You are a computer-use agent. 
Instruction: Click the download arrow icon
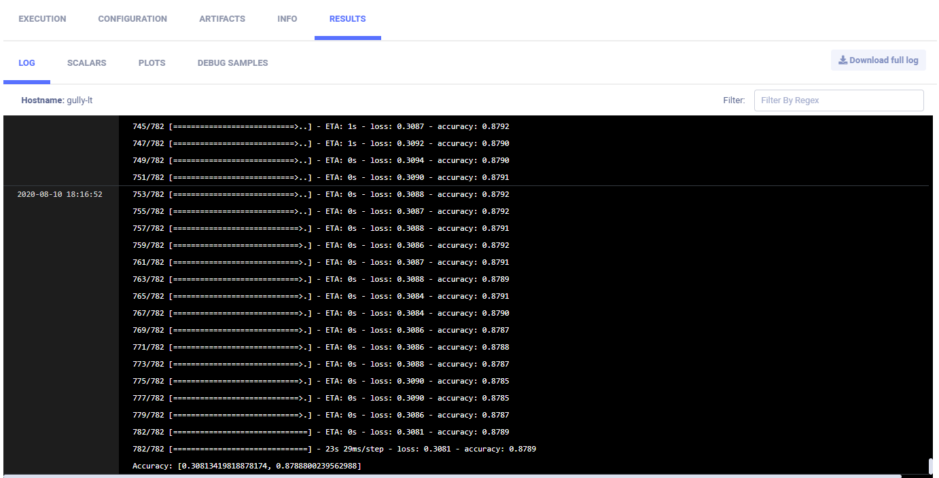843,60
